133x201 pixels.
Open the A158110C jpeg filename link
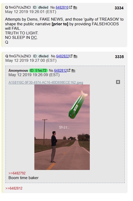pyautogui.click(x=46, y=82)
